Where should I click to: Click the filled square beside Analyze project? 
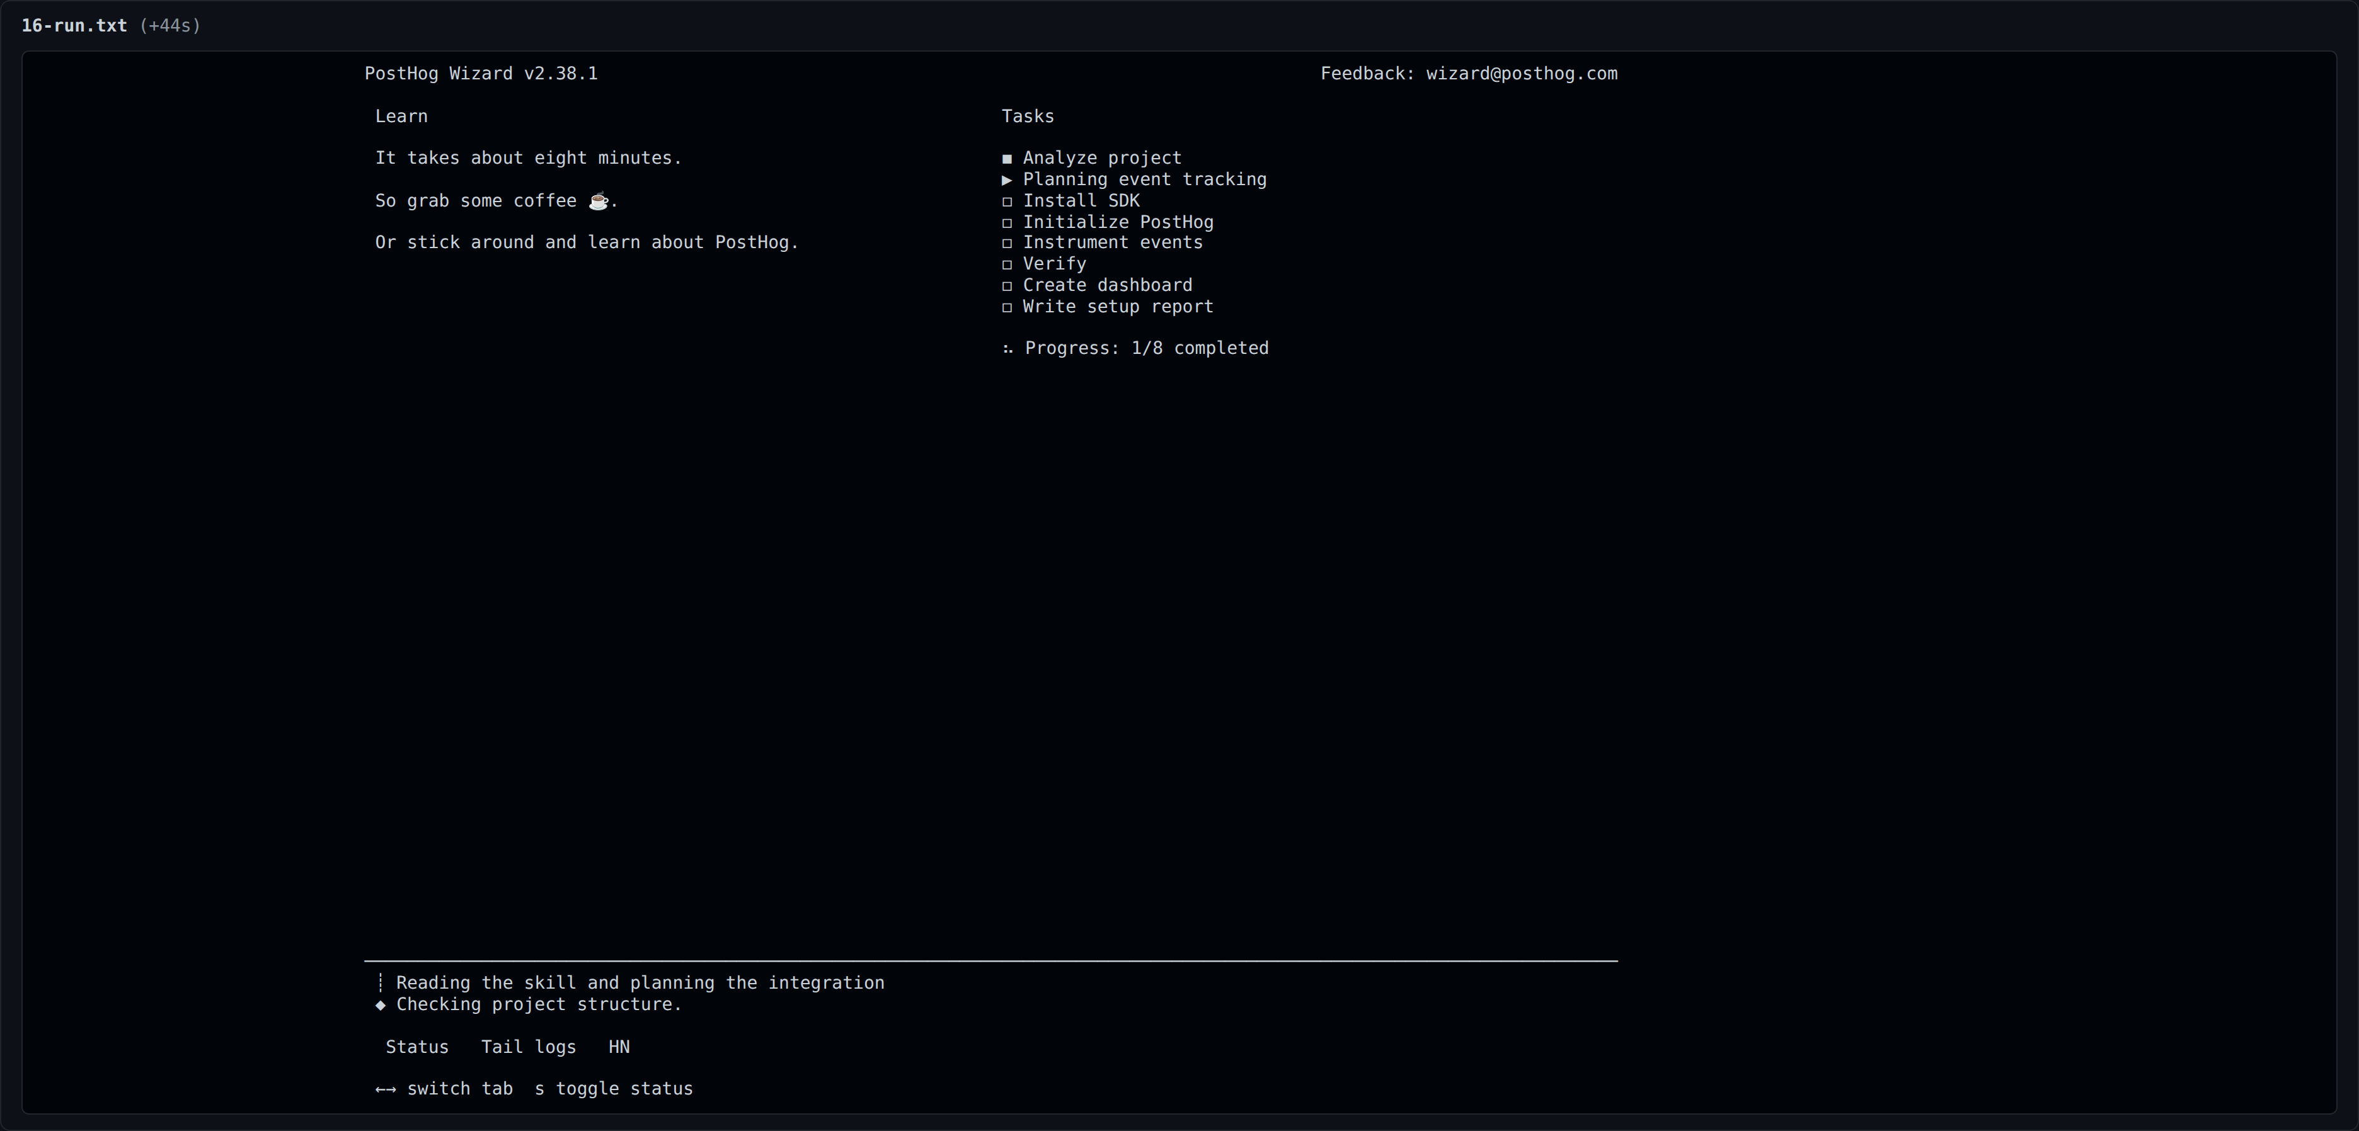point(1007,158)
